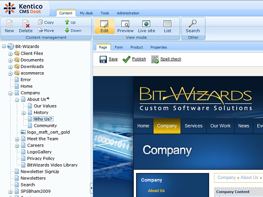
Task: Select the Home page tree item
Action: (x=26, y=86)
